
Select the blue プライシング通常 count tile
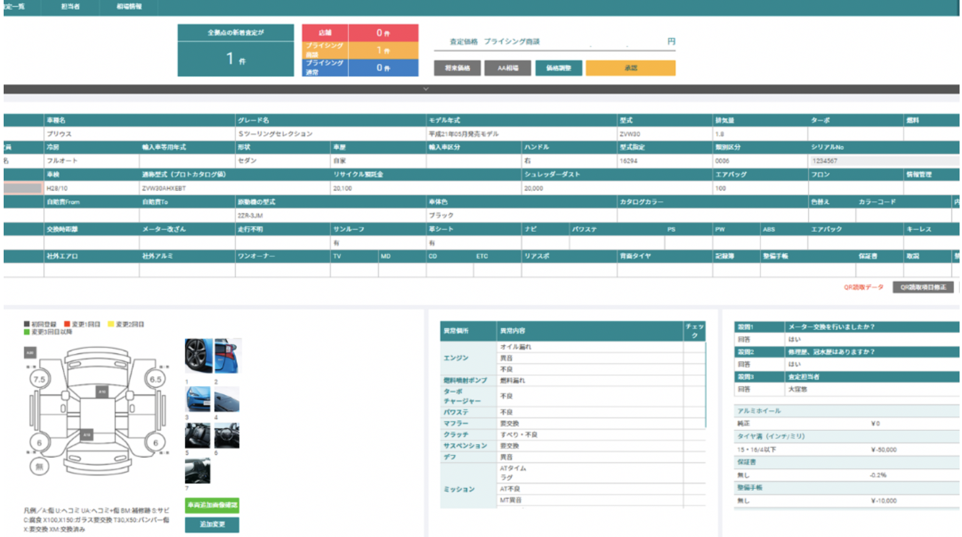(360, 68)
